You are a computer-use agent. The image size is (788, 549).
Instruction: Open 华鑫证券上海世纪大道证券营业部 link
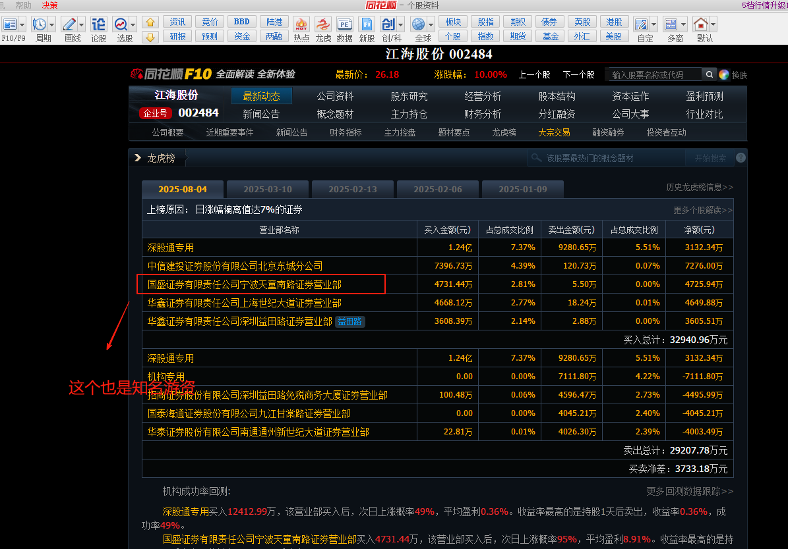[244, 303]
